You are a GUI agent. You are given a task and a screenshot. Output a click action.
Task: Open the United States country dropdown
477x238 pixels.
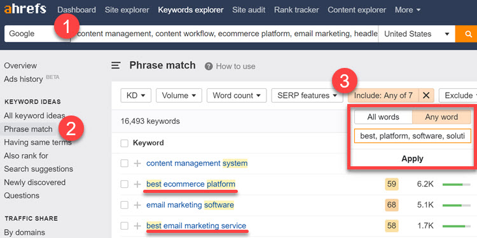[x=417, y=34]
